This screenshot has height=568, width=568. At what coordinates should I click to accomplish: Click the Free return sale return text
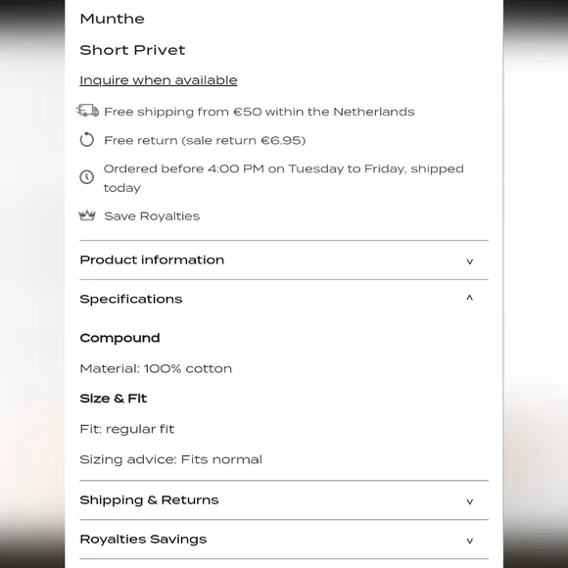(x=205, y=140)
